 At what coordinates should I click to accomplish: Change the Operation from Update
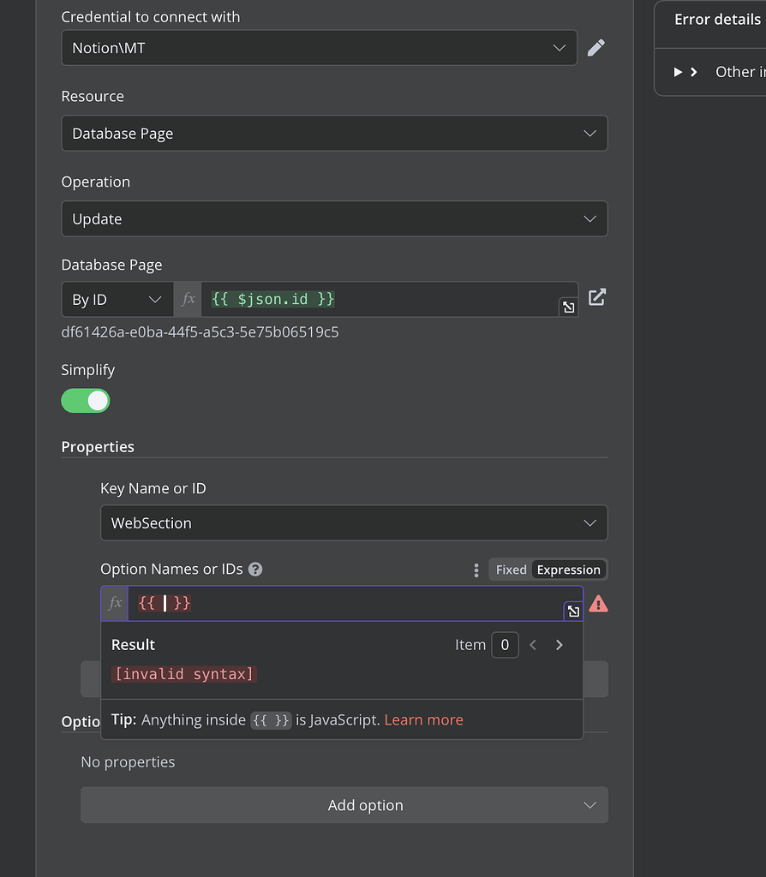click(x=334, y=218)
